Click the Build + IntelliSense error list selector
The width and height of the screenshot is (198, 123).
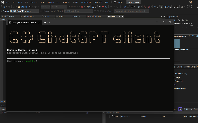pyautogui.click(x=191, y=109)
